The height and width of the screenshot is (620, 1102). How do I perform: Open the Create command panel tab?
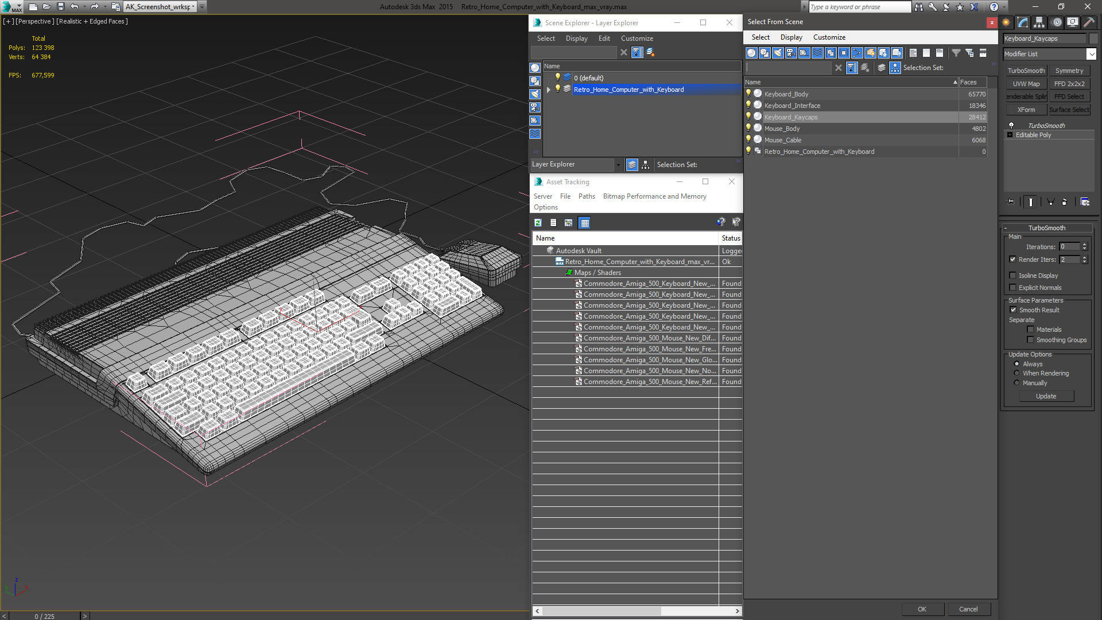pos(1006,22)
